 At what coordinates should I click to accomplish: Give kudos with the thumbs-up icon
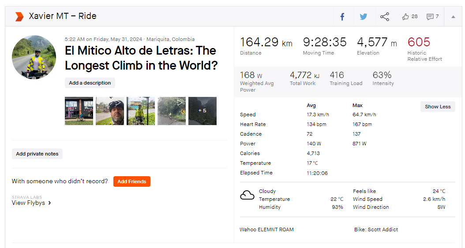pos(405,17)
